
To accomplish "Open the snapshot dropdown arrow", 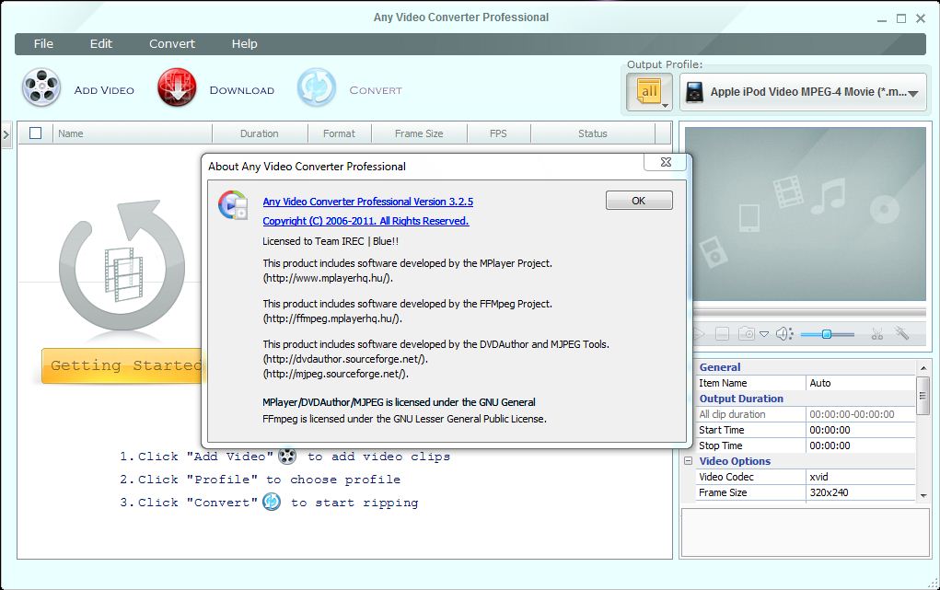I will (x=764, y=334).
